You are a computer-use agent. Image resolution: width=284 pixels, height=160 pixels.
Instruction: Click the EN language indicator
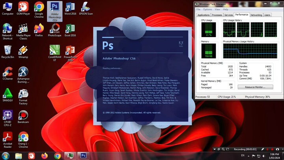coord(243,156)
